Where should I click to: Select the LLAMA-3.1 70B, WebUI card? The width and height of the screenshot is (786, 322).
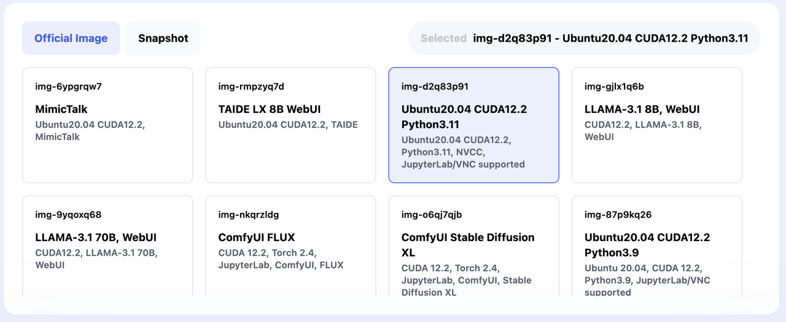107,247
